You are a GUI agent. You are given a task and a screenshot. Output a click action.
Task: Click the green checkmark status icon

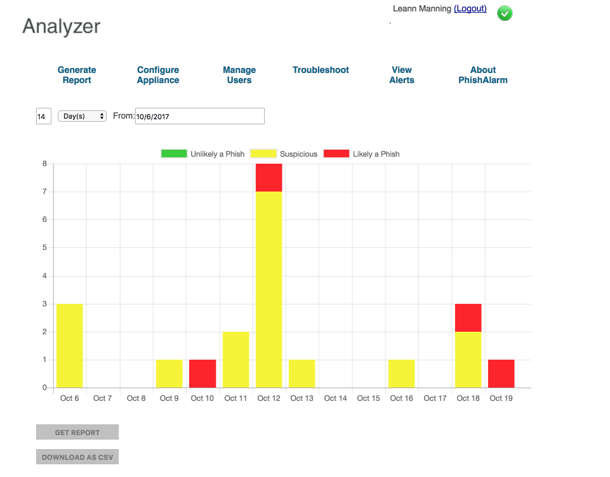click(x=505, y=13)
